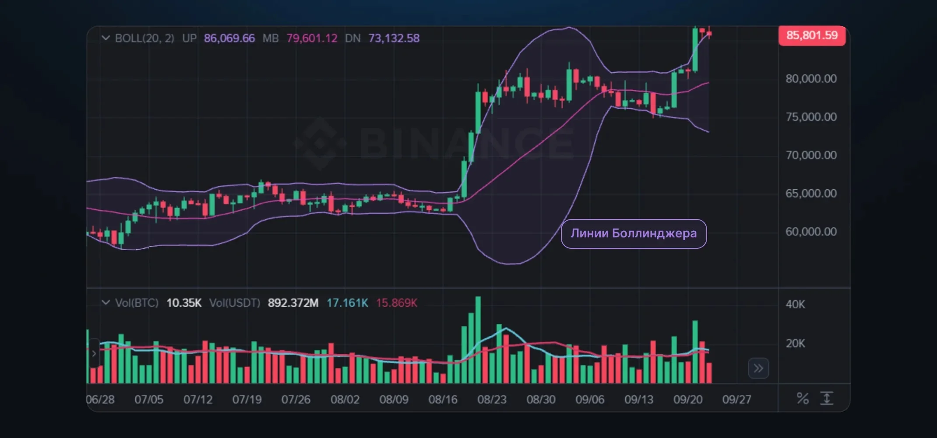Click the volume MA value 17.161K
937x438 pixels.
tap(347, 303)
